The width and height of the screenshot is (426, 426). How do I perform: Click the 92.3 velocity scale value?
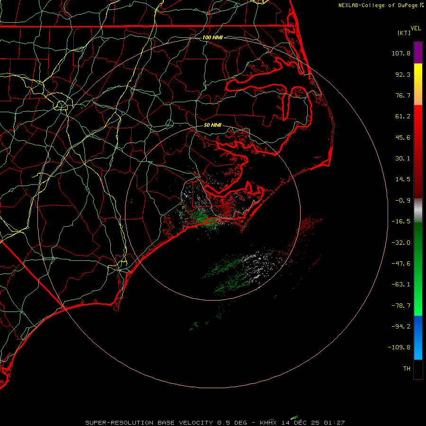tap(403, 74)
